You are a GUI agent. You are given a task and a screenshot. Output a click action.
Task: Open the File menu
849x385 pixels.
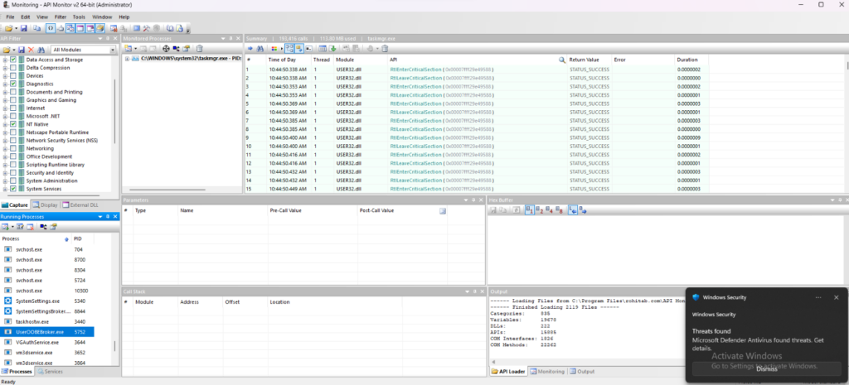coord(10,17)
